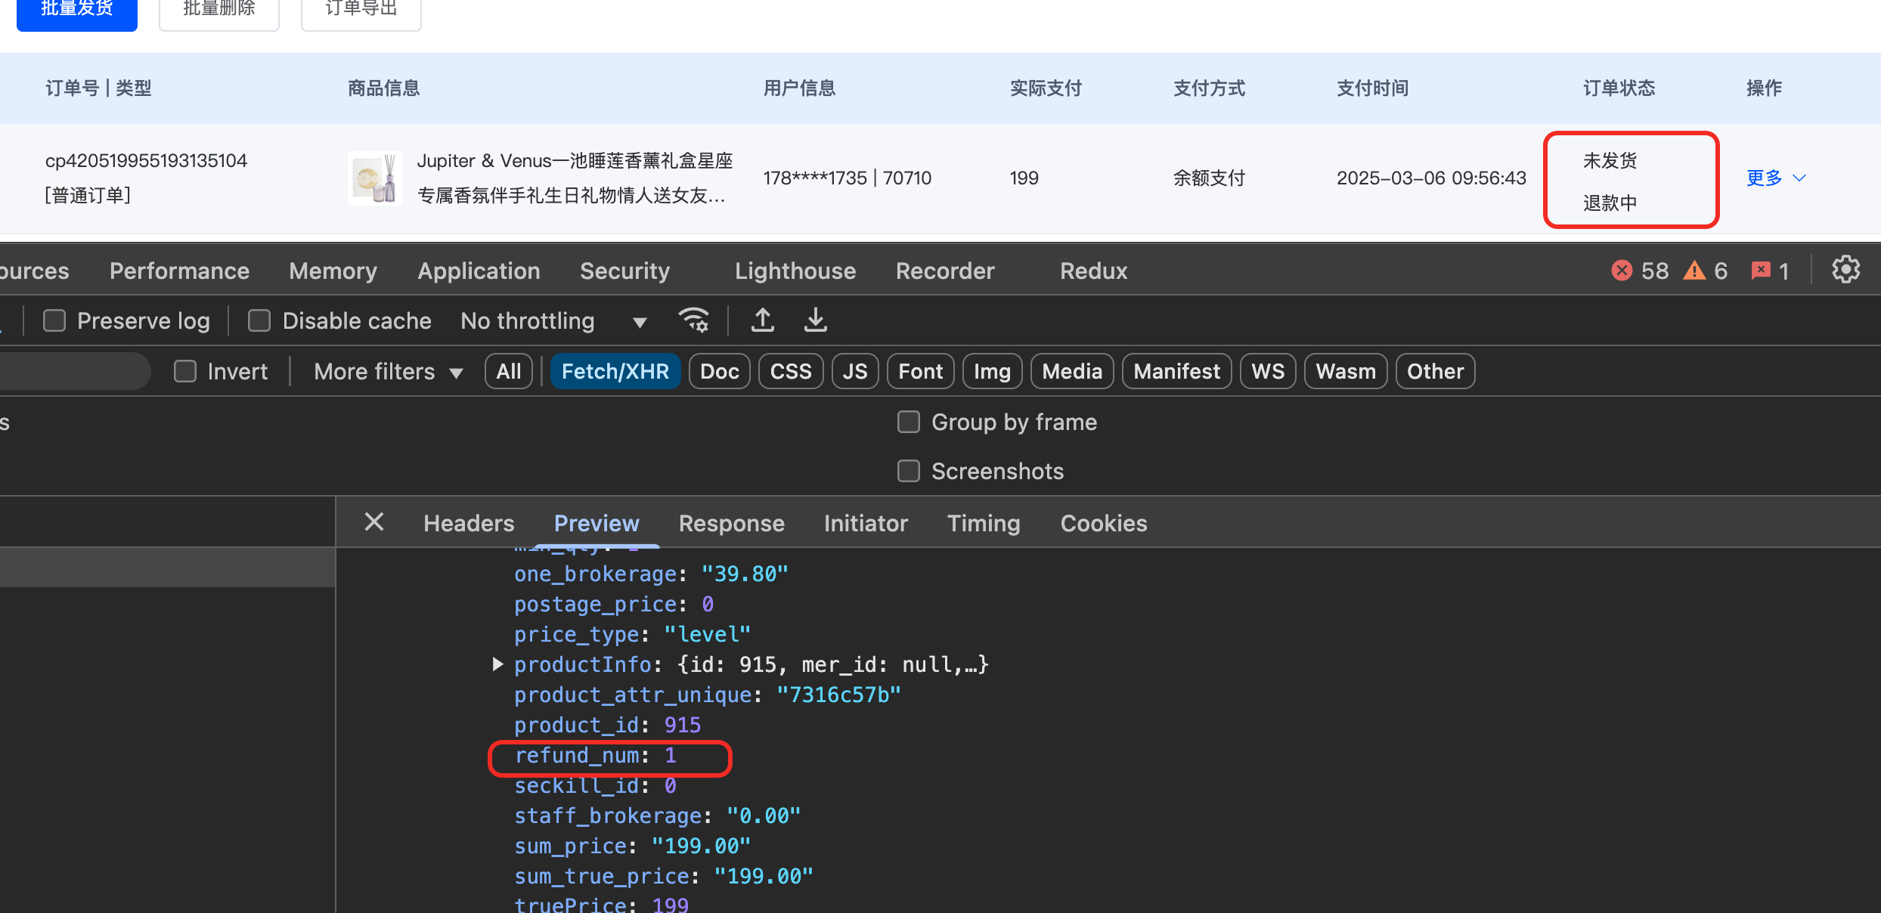This screenshot has height=913, width=1881.
Task: Toggle Invert filter checkbox
Action: [185, 371]
